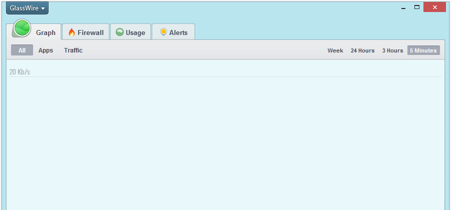Click the flame icon on Firewall tab
451x210 pixels.
(x=72, y=32)
